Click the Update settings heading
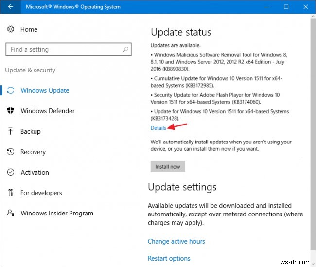The width and height of the screenshot is (316, 267). pyautogui.click(x=182, y=187)
